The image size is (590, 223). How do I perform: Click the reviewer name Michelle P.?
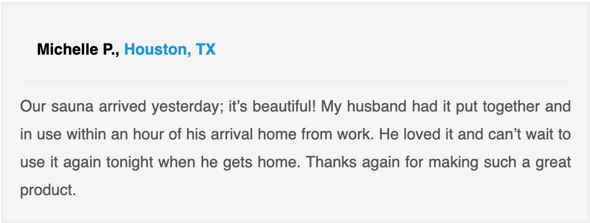click(78, 50)
